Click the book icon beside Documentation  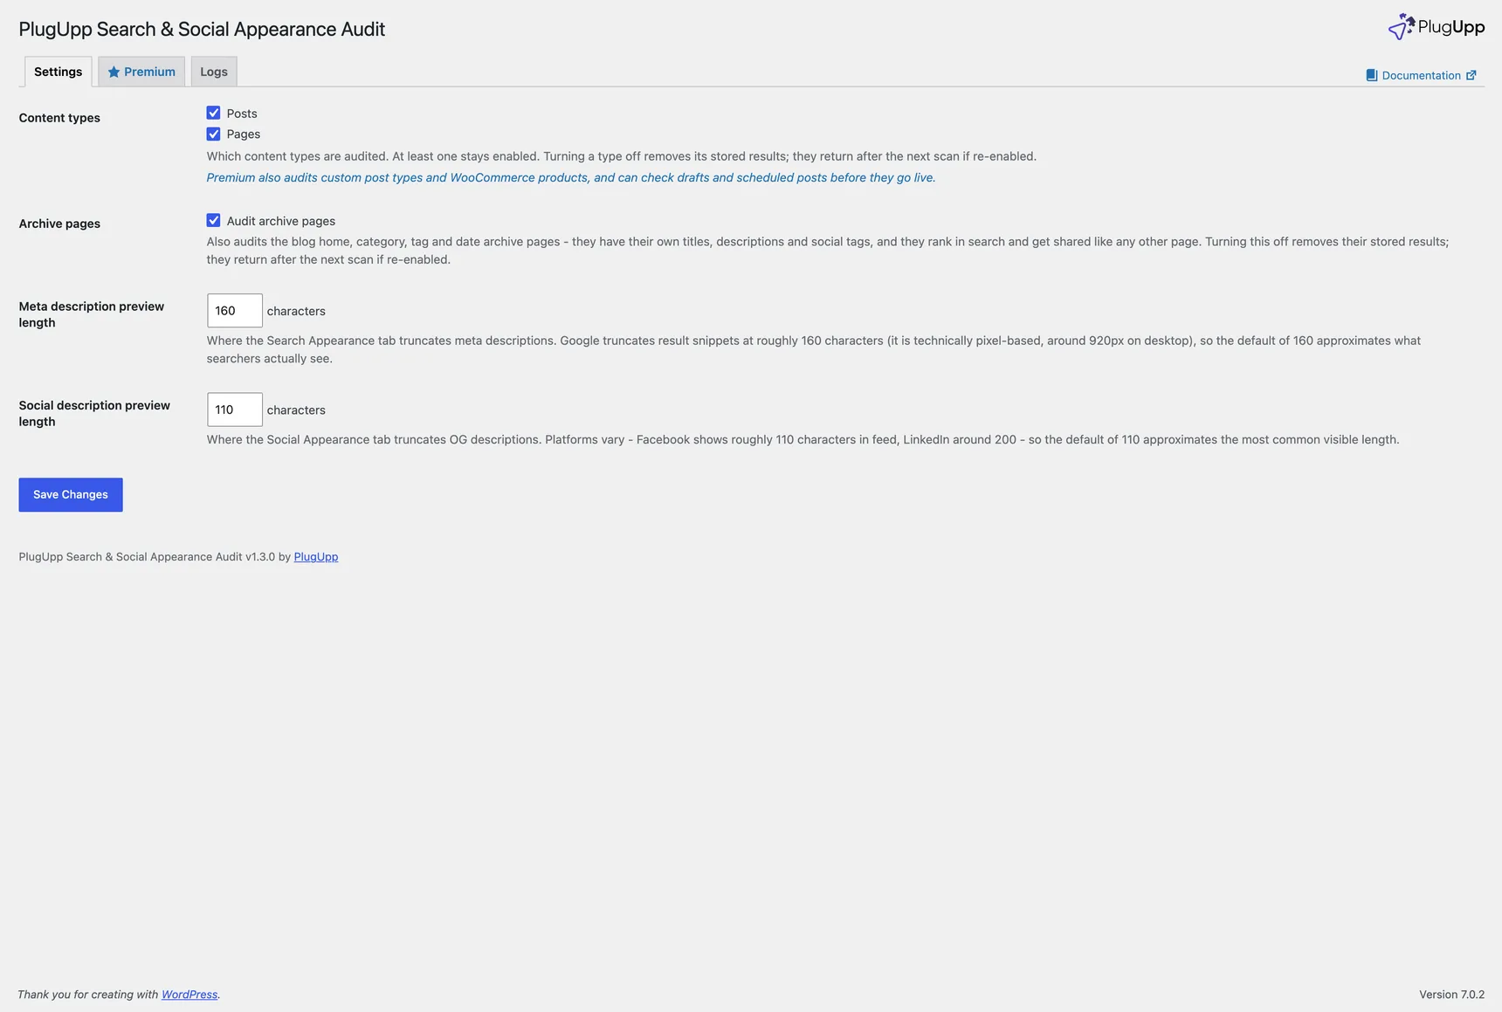tap(1371, 75)
